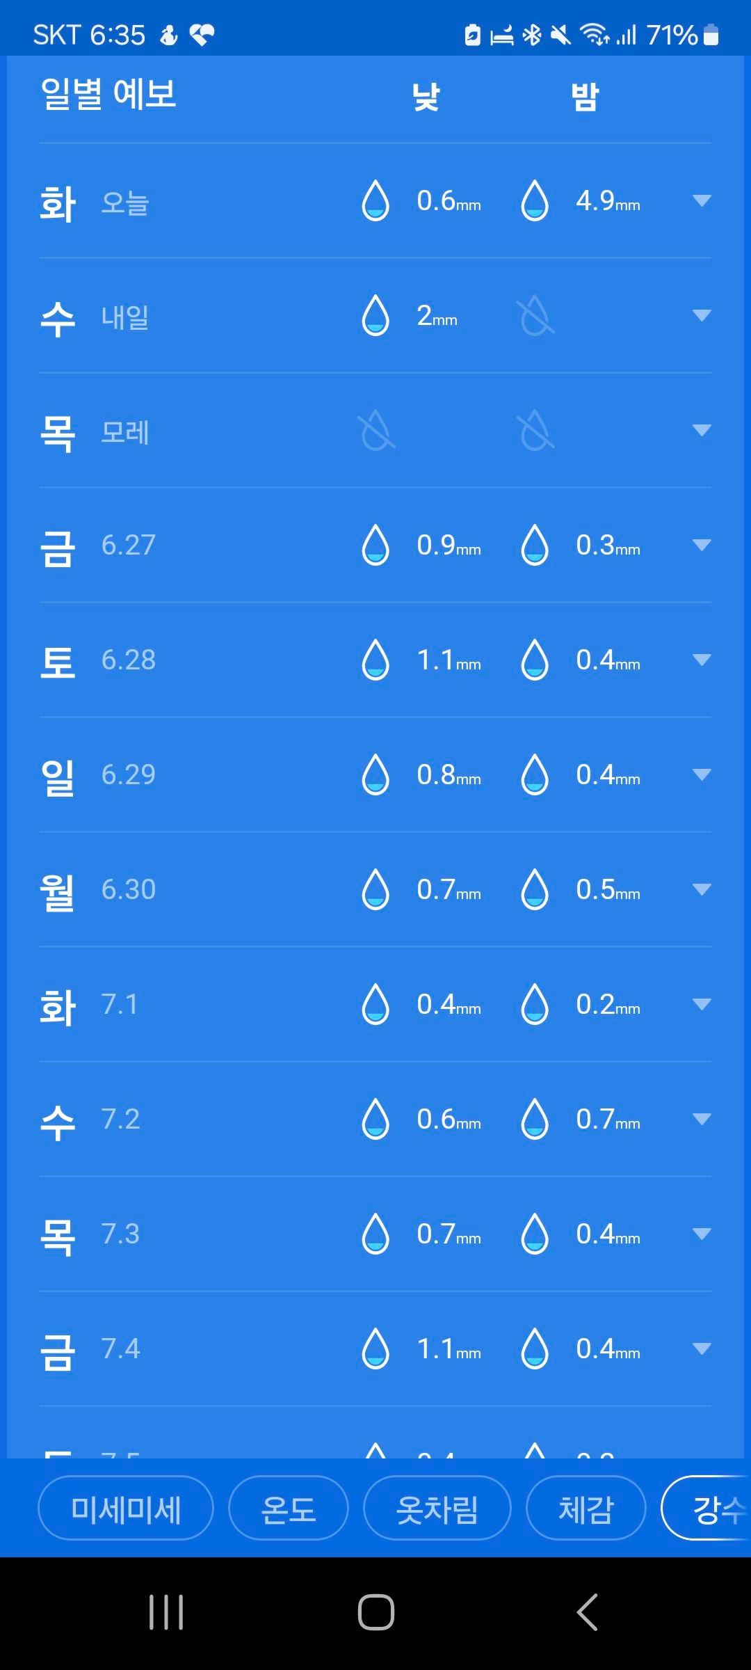Tap today's night raindrop icon showing 4.9mm
Image resolution: width=751 pixels, height=1670 pixels.
click(535, 200)
